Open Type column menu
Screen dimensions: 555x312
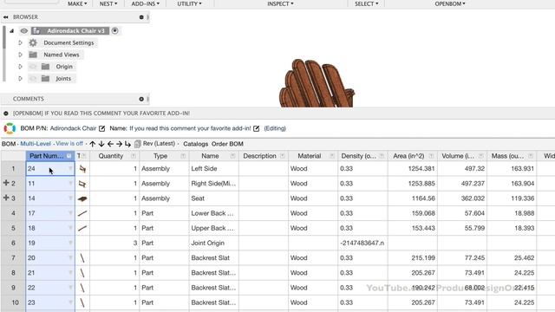click(183, 156)
